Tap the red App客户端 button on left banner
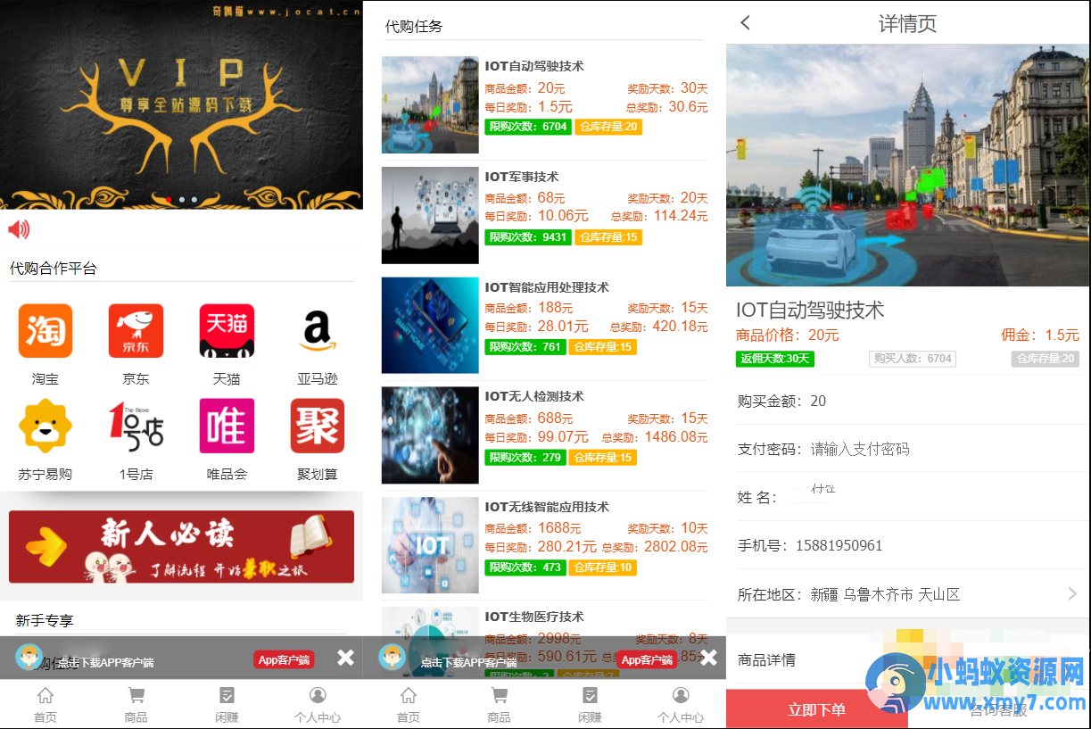This screenshot has width=1091, height=729. click(x=284, y=660)
